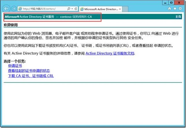
Task: Click the search magnifier in address bar
Action: (69, 9)
